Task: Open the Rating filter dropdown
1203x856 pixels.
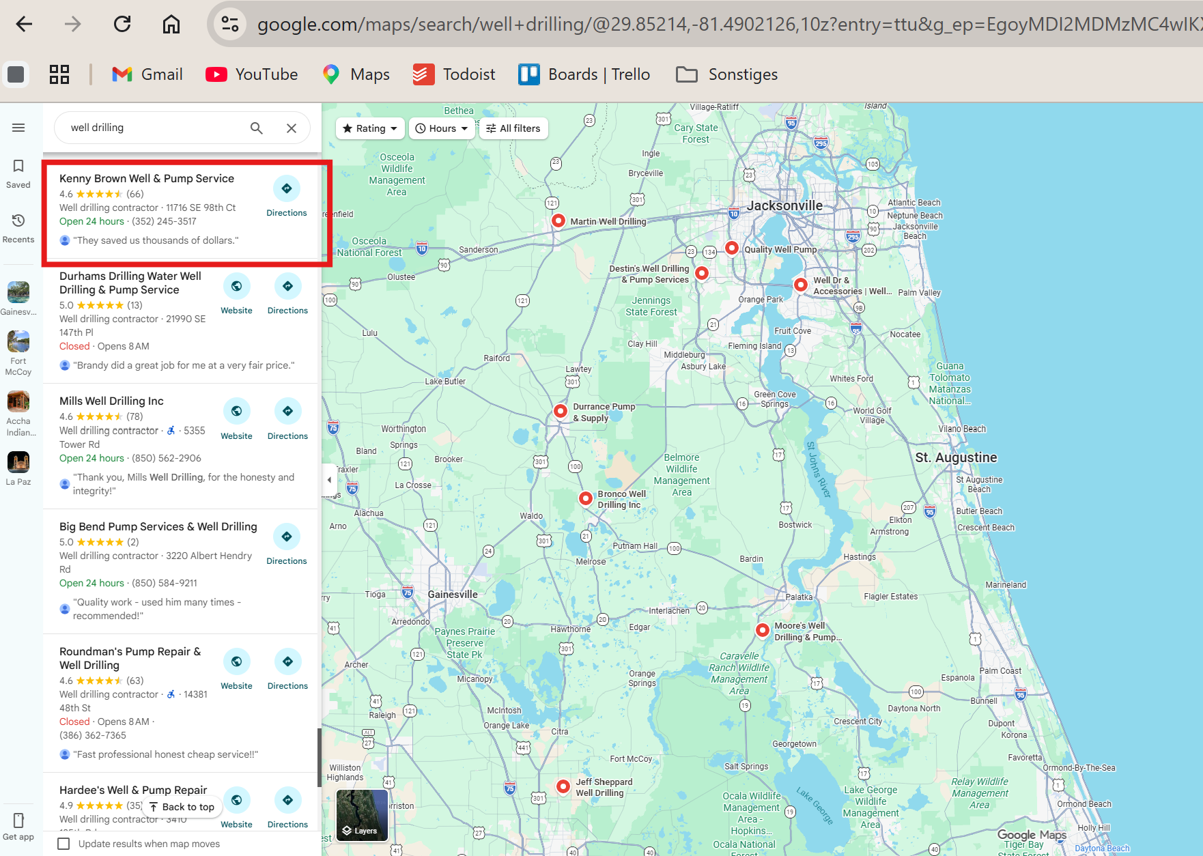Action: [369, 128]
